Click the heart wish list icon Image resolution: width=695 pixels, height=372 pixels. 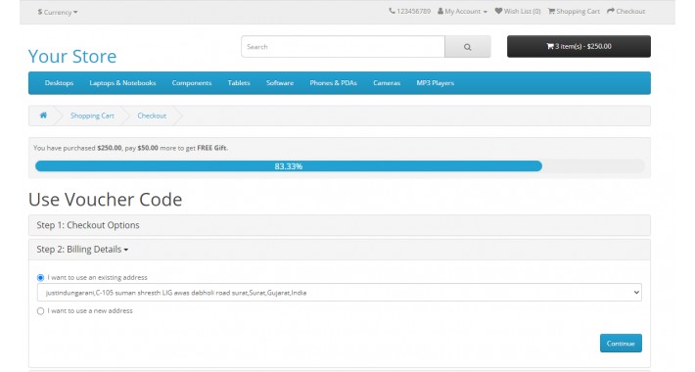tap(498, 11)
